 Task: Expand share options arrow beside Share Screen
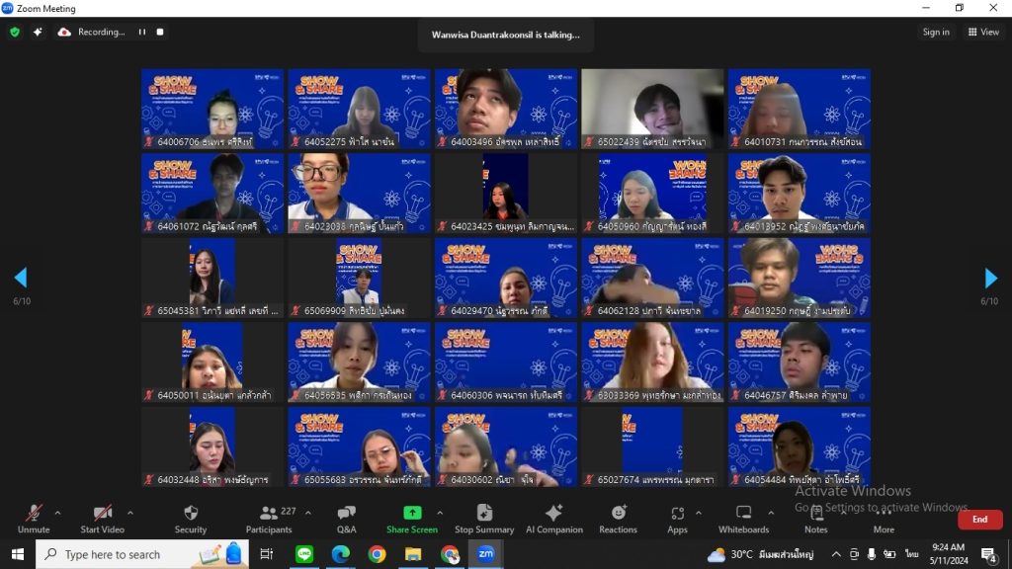(x=440, y=514)
